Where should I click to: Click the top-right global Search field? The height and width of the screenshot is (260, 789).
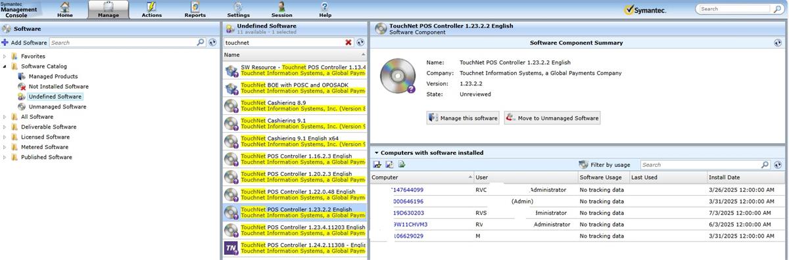point(735,9)
